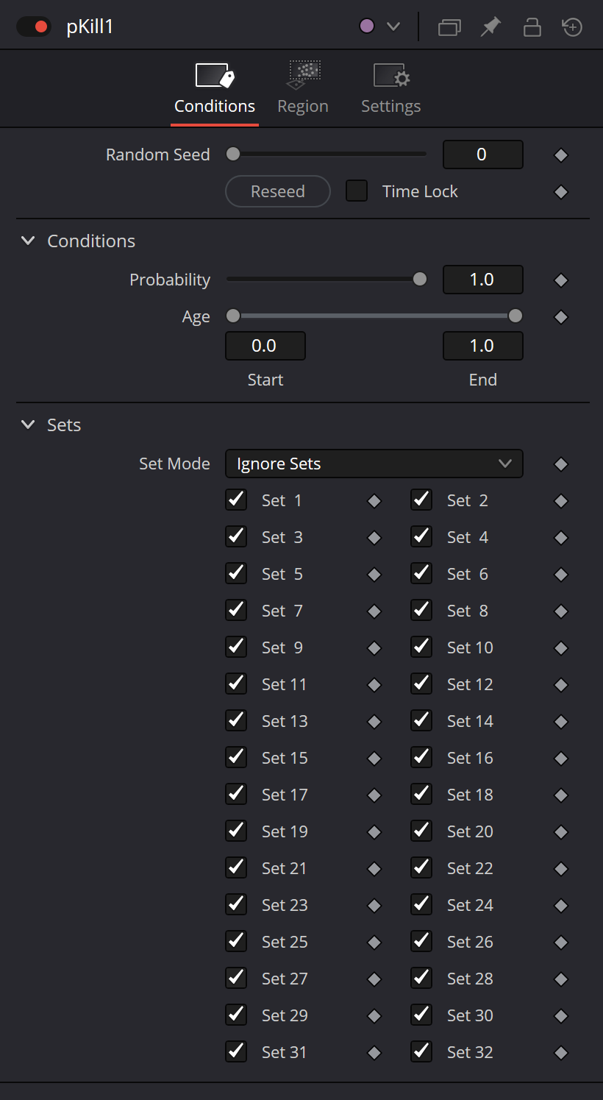
Task: Add keyframe for Set 16
Action: coord(561,759)
